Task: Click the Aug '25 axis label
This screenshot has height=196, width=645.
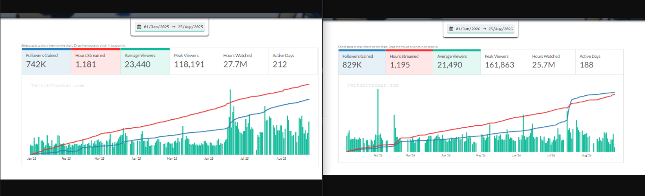Action: (x=281, y=159)
